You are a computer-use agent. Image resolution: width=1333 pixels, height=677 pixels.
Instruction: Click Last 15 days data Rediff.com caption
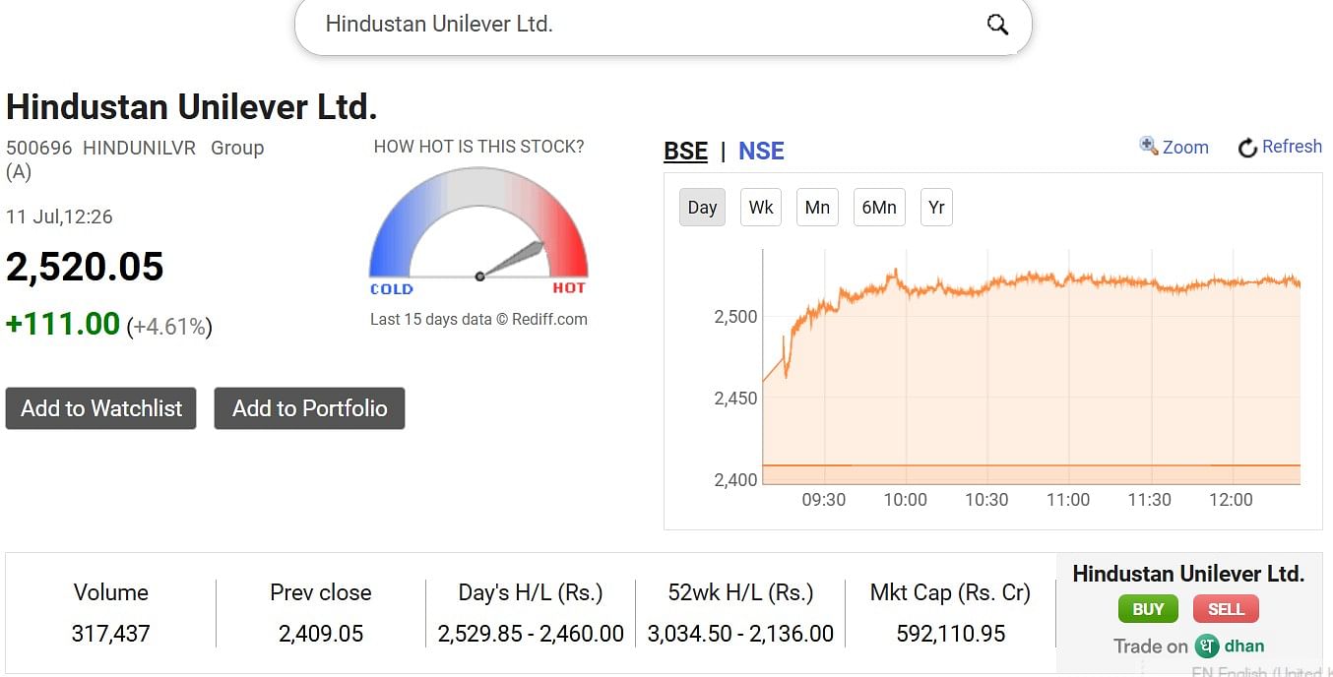coord(478,319)
